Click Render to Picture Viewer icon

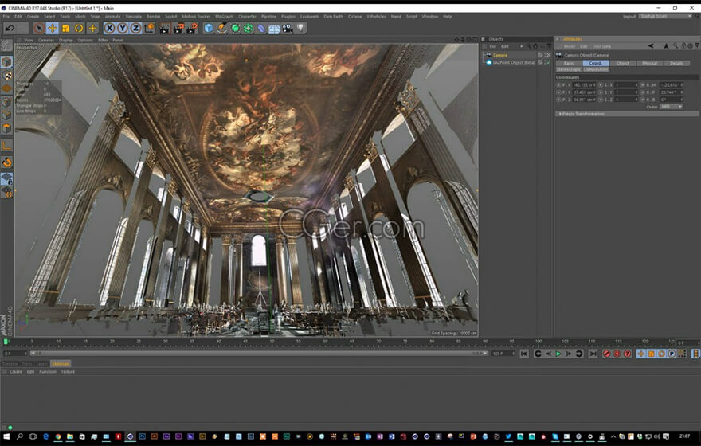[178, 28]
